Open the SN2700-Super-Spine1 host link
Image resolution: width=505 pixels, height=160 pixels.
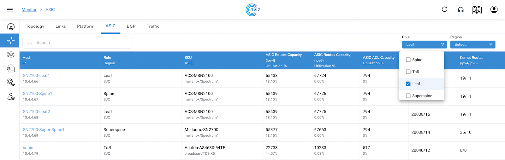pyautogui.click(x=44, y=130)
